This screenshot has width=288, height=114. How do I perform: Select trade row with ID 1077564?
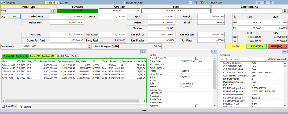pyautogui.click(x=74, y=65)
